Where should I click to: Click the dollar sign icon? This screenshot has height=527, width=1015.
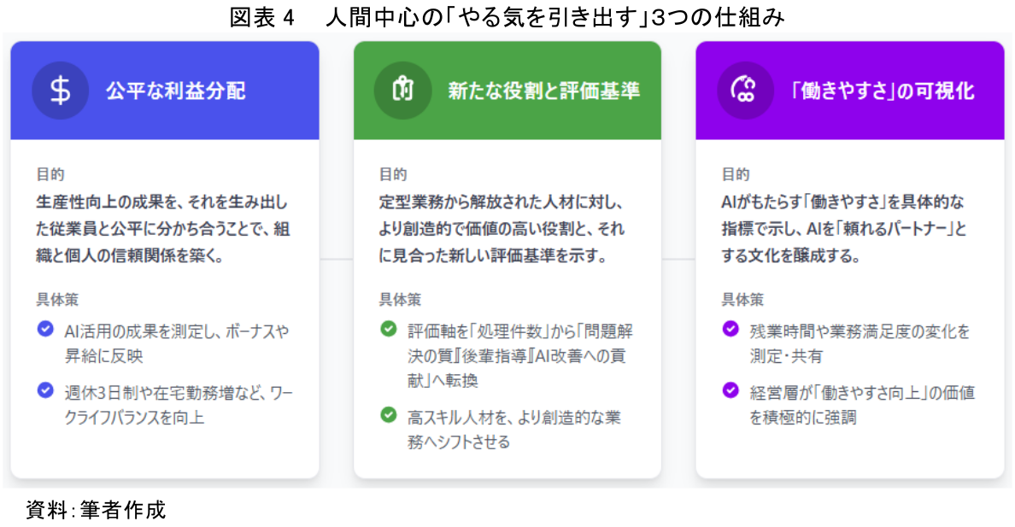60,91
